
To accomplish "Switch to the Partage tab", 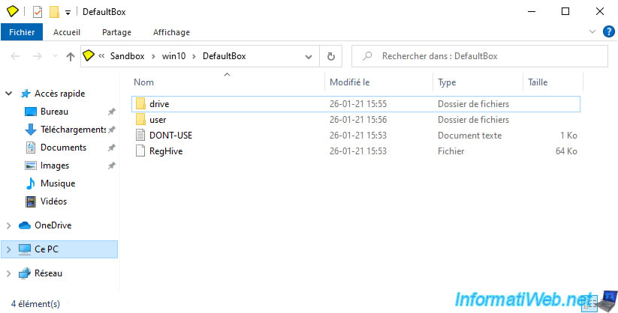I will pos(116,33).
